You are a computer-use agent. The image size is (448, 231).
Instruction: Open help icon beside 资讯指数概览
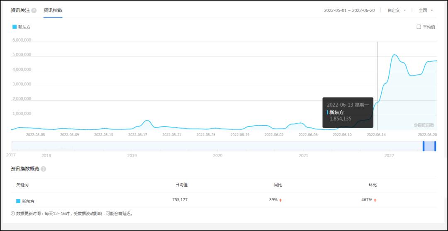point(44,169)
